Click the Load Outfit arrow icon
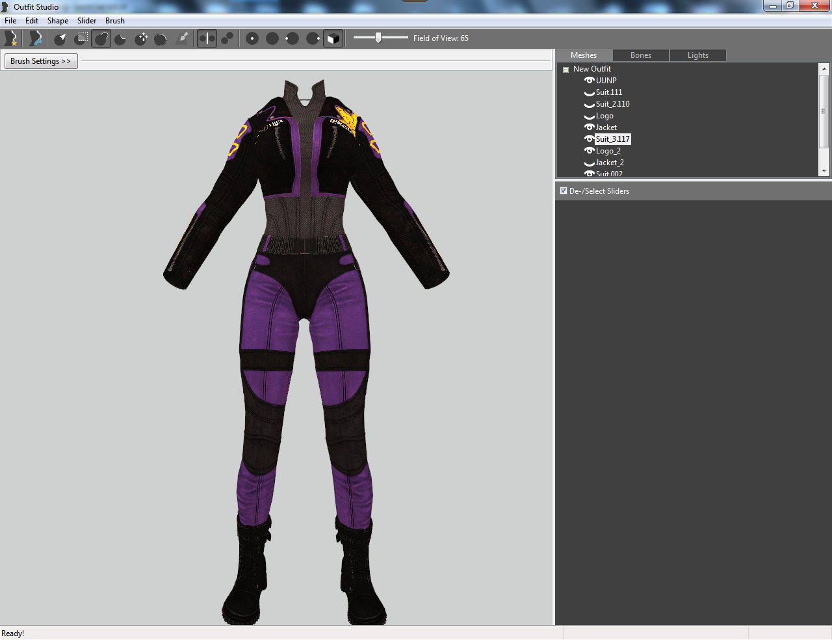Image resolution: width=832 pixels, height=640 pixels. point(35,38)
